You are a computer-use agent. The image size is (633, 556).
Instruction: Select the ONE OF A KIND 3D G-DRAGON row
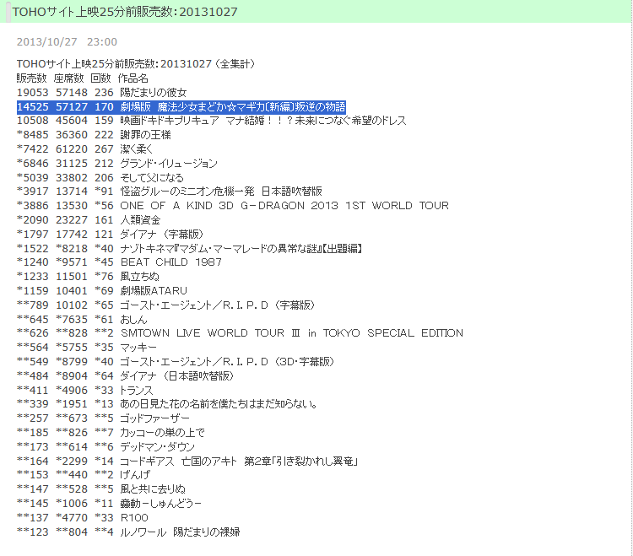coord(233,205)
